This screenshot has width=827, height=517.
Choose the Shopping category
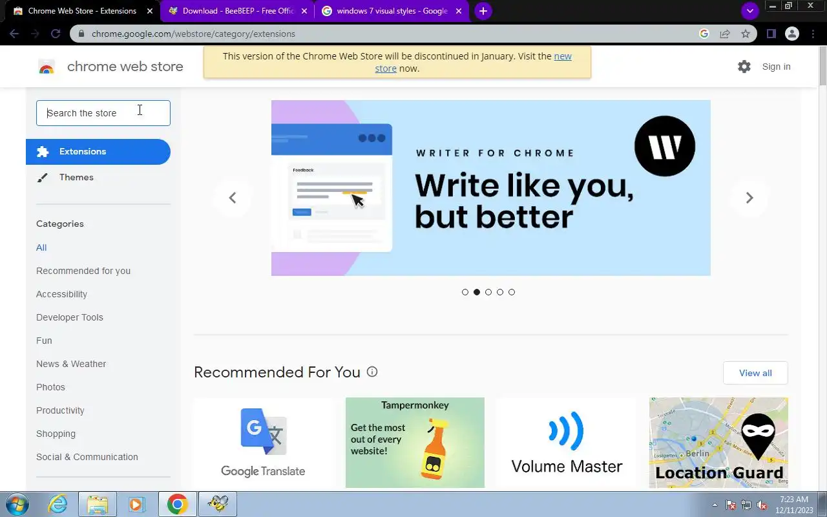(x=56, y=434)
